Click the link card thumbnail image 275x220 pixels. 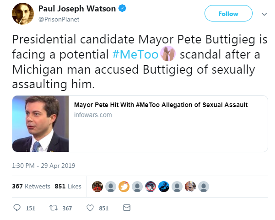coord(41,123)
